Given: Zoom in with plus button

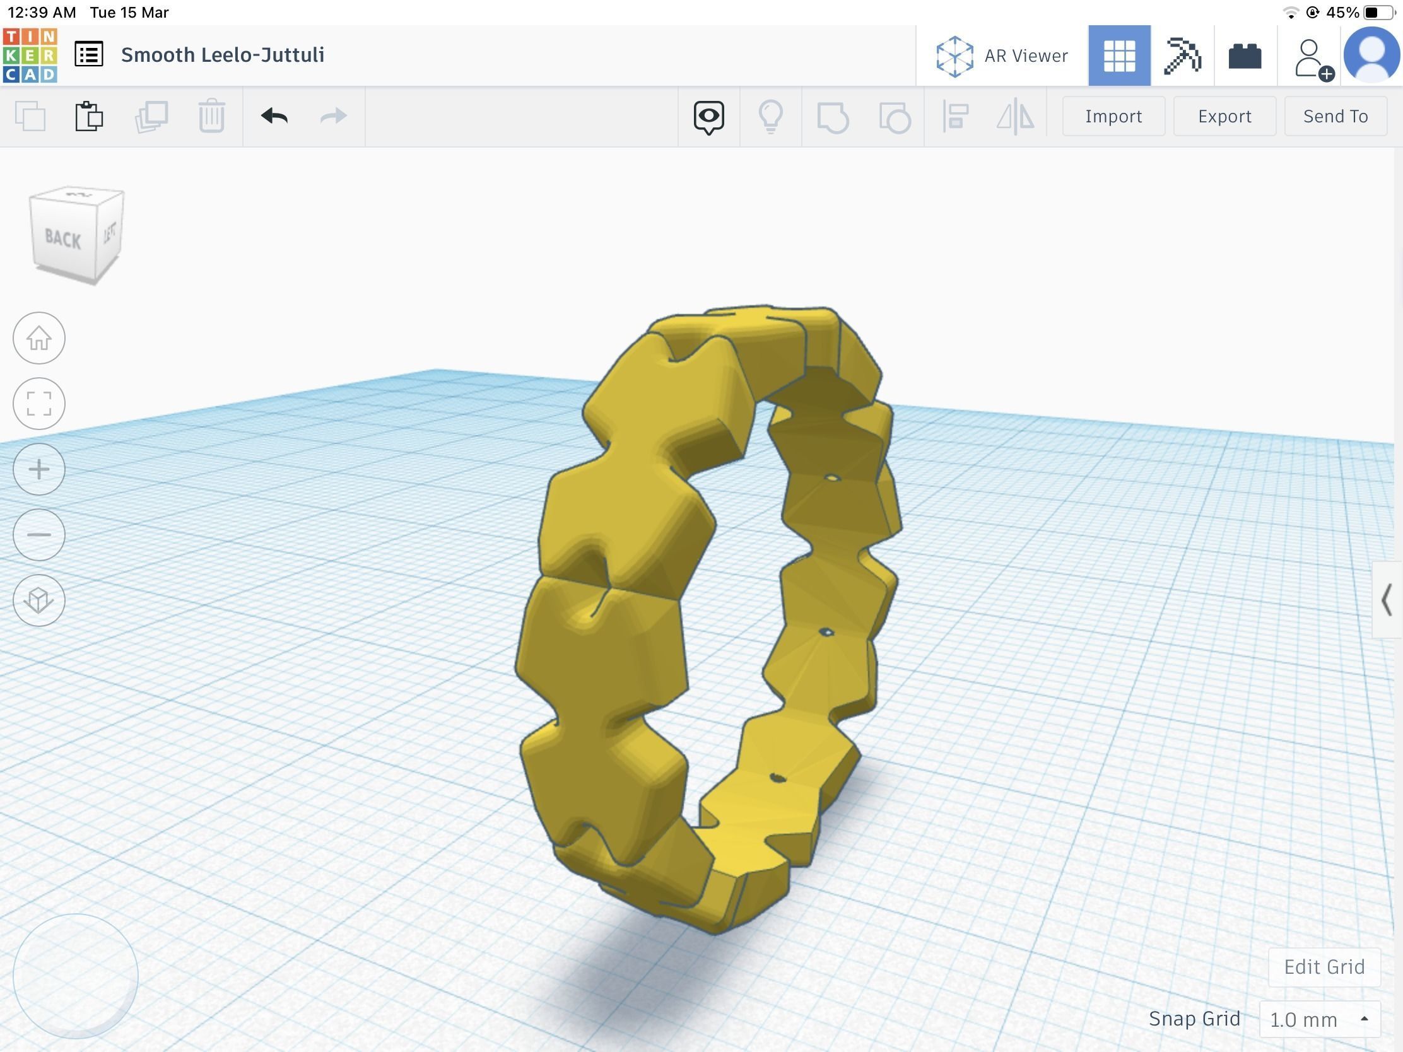Looking at the screenshot, I should [x=38, y=469].
